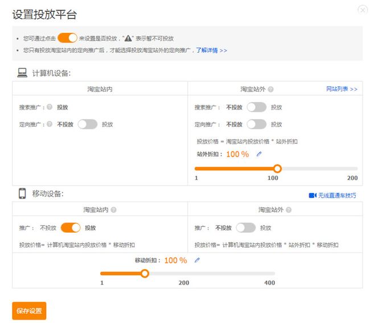Edit 站外折扣 value with pencil icon
Viewport: 370px width, 323px height.
pyautogui.click(x=259, y=154)
